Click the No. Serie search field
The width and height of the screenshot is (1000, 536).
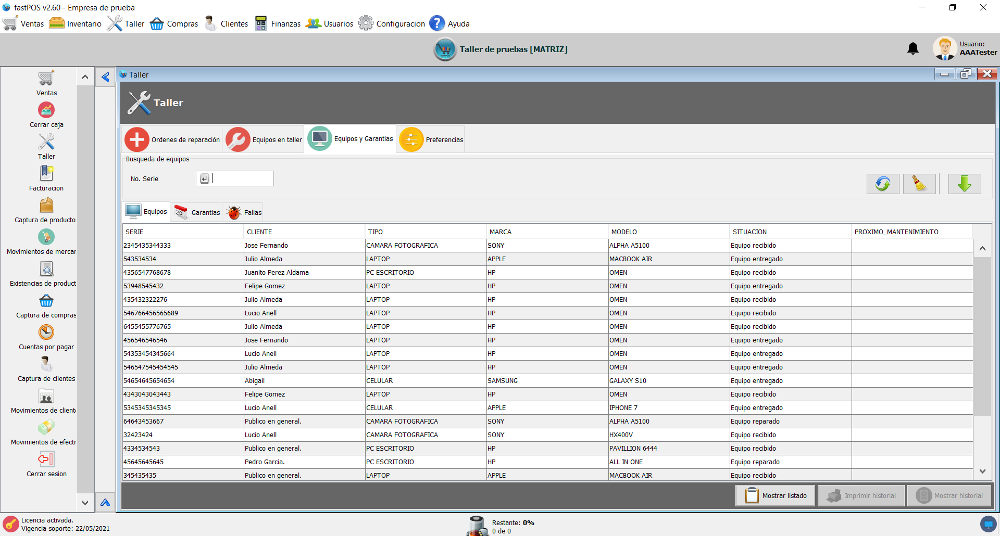pos(241,178)
